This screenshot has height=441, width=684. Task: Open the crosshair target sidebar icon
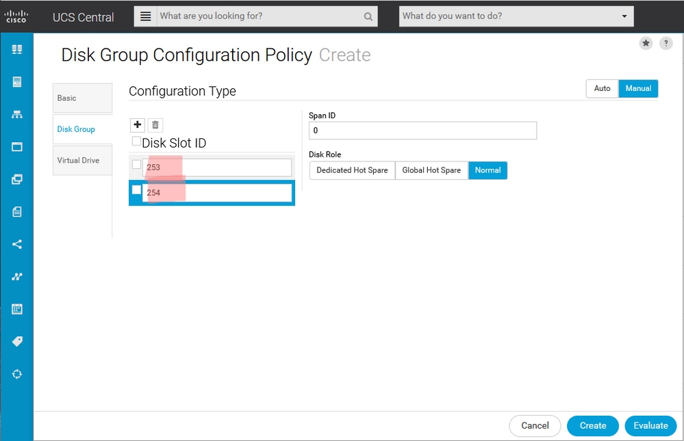click(17, 374)
